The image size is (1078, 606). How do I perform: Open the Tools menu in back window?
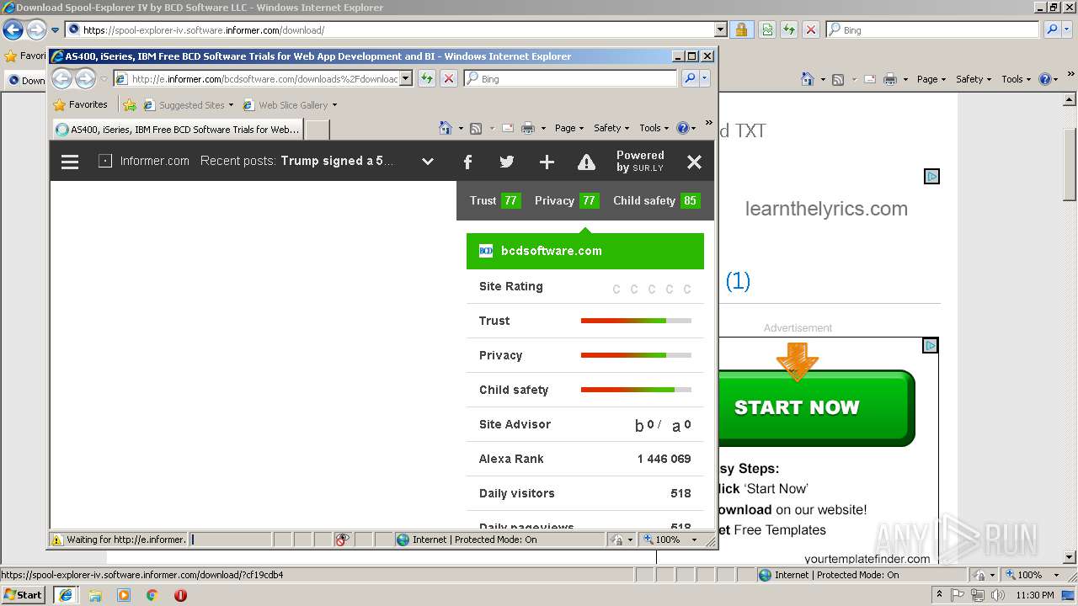[1016, 79]
